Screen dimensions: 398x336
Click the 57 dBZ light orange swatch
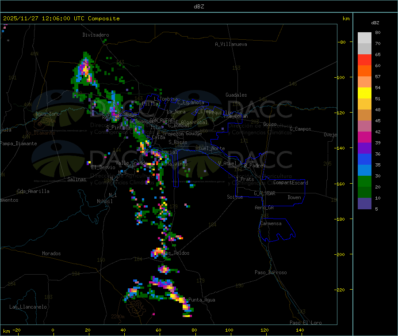coord(364,82)
